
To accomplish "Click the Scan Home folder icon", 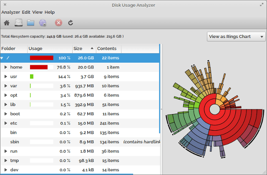I will pos(7,23).
